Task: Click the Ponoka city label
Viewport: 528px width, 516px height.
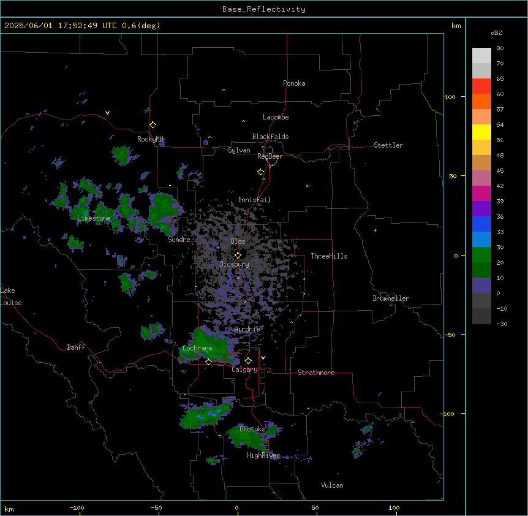Action: [294, 83]
